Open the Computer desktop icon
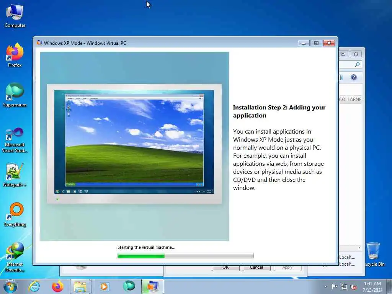This screenshot has height=294, width=392. 15,15
